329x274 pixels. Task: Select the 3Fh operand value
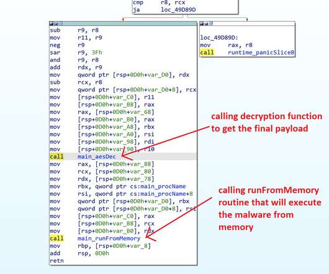click(x=97, y=52)
